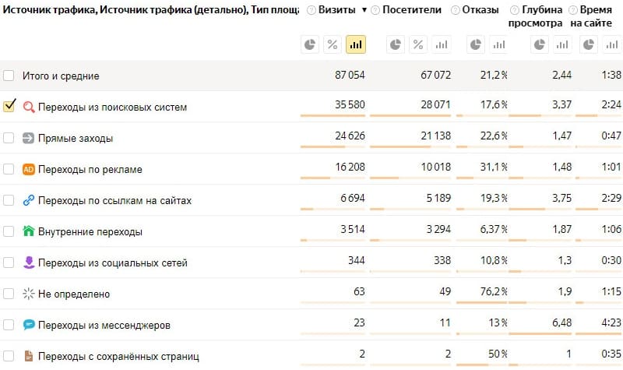Enable the Итого и средние checkbox
This screenshot has height=370, width=623.
(9, 75)
